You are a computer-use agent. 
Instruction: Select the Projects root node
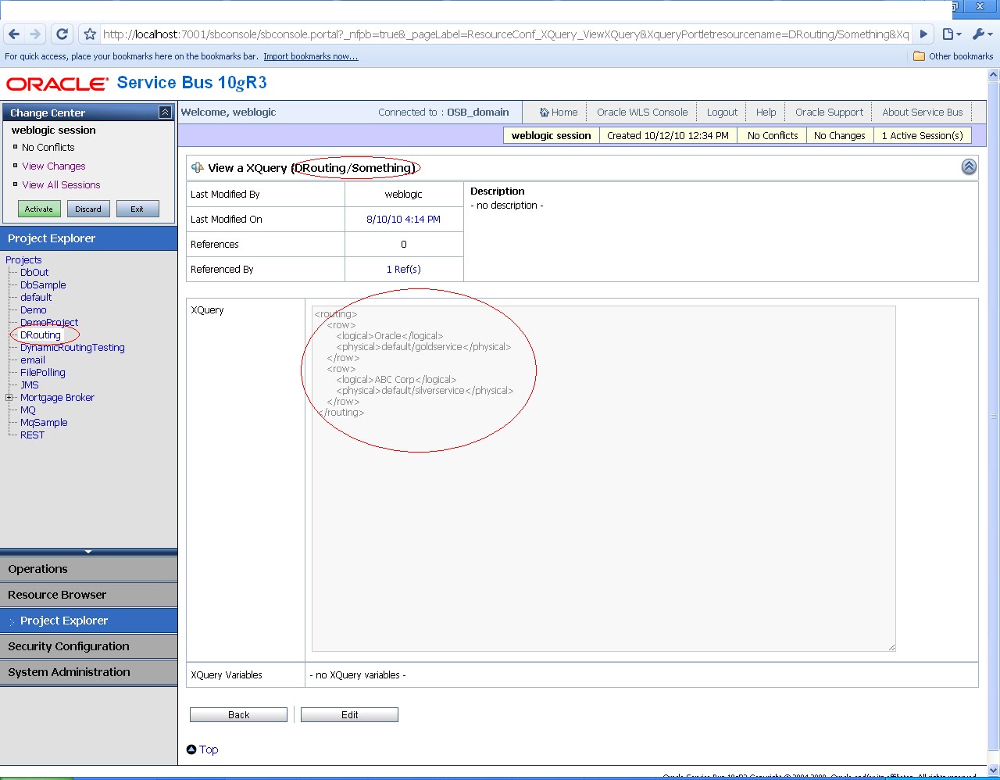coord(23,260)
